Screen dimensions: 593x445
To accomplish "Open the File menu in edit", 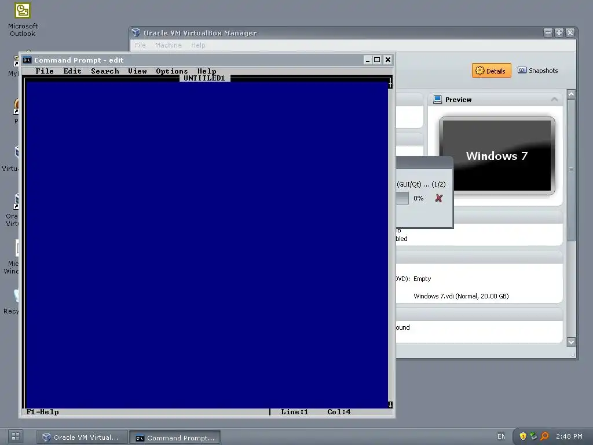I will click(44, 71).
